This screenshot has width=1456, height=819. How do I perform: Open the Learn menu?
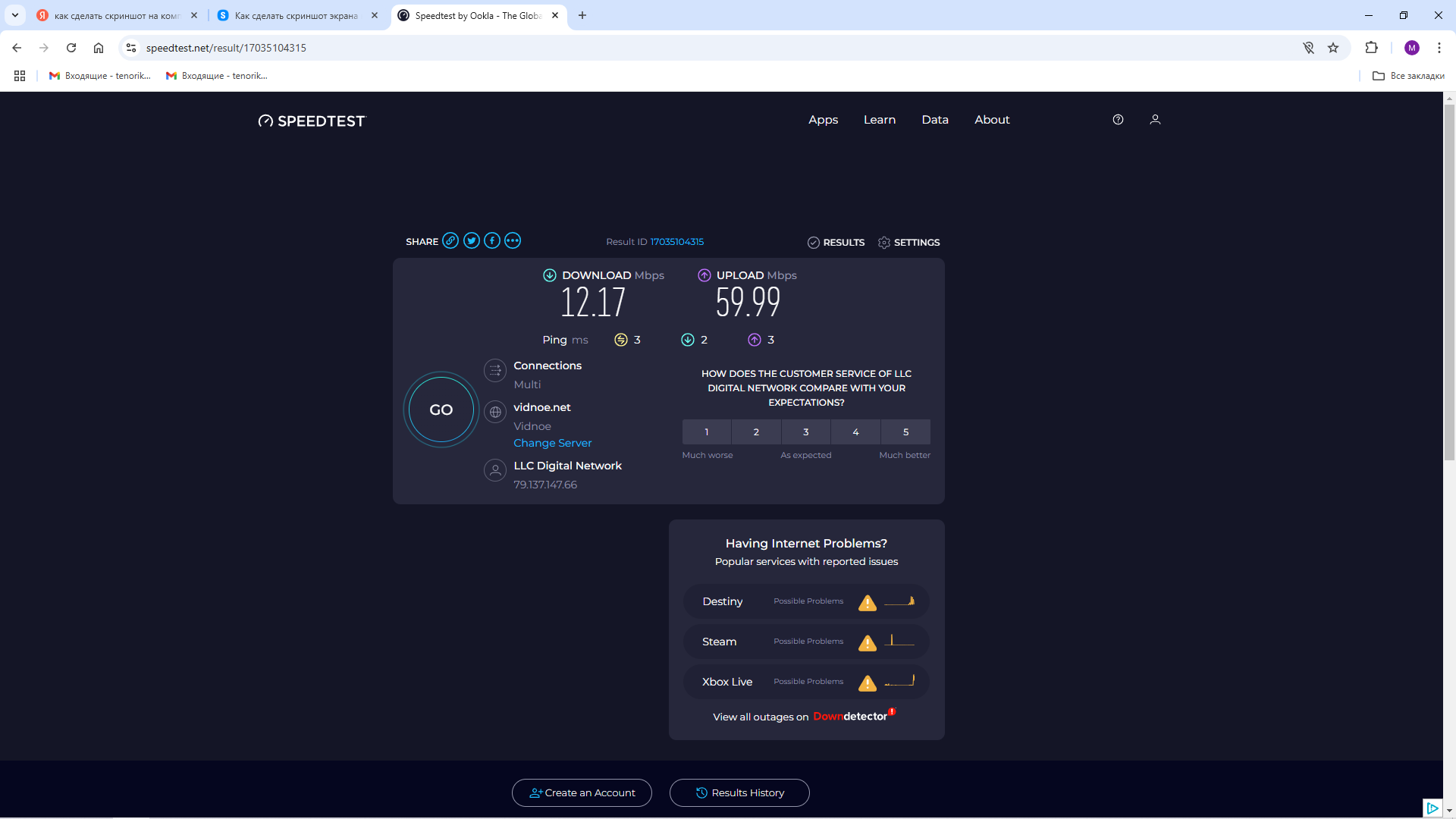click(x=880, y=120)
